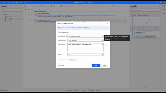Clear the actions search text

pos(20,10)
